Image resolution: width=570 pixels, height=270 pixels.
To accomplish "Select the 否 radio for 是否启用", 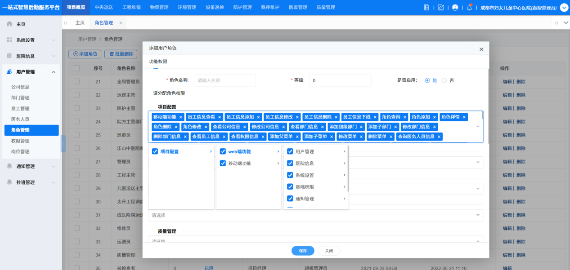I will tap(444, 80).
